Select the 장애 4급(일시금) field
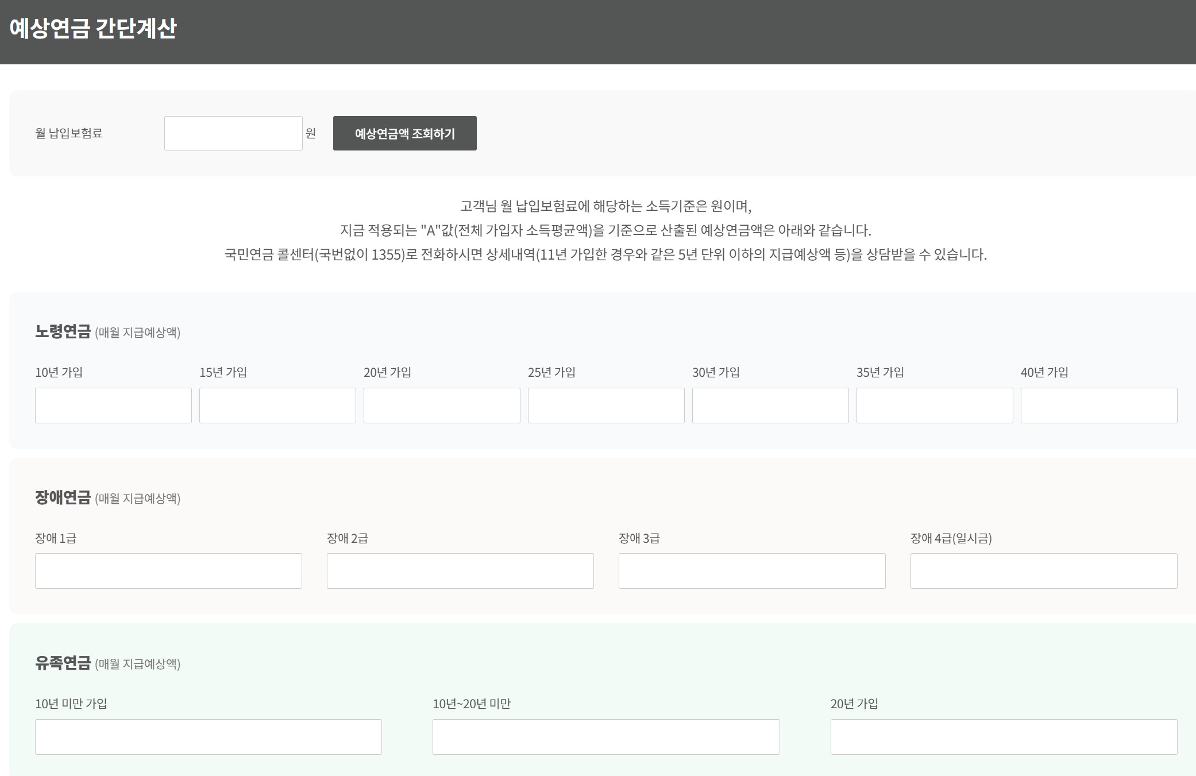The image size is (1196, 776). point(1044,571)
